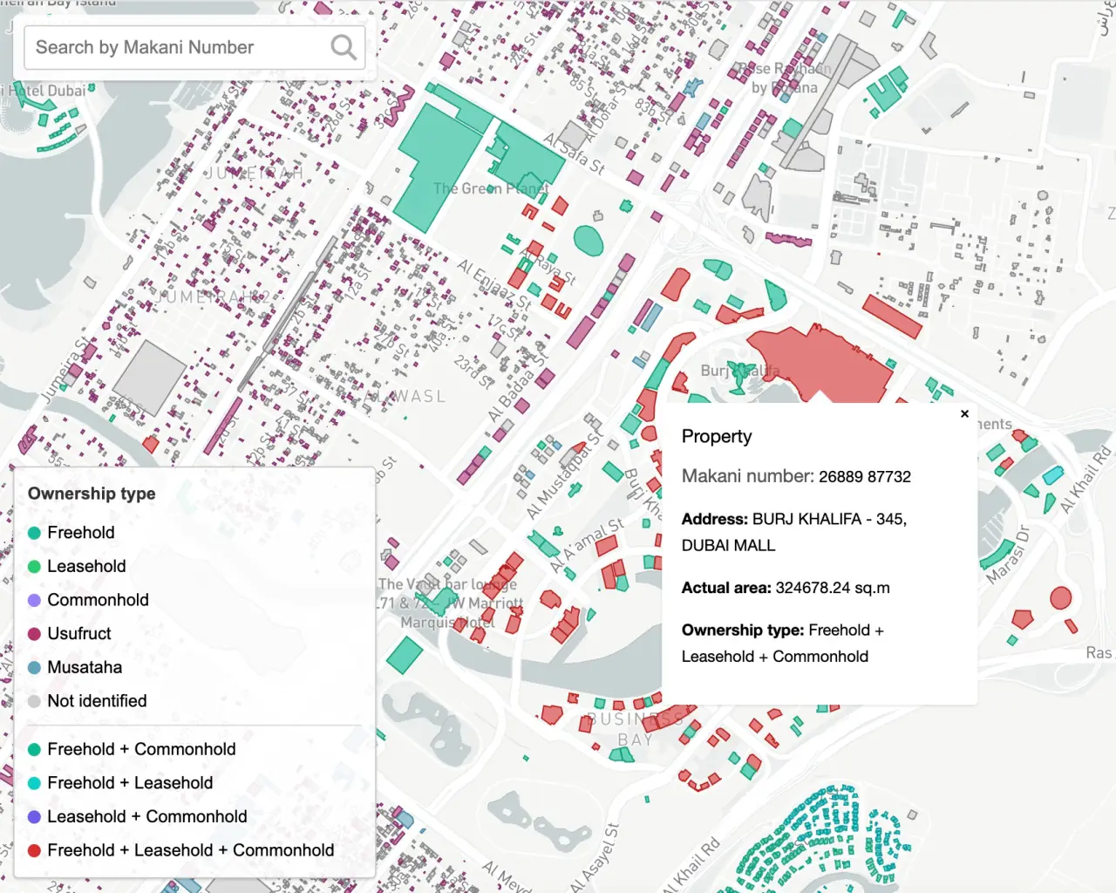Viewport: 1116px width, 893px height.
Task: Click the WASL area label
Action: click(418, 397)
